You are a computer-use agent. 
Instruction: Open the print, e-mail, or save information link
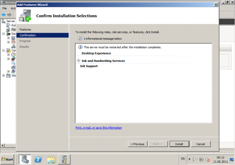coord(99,128)
